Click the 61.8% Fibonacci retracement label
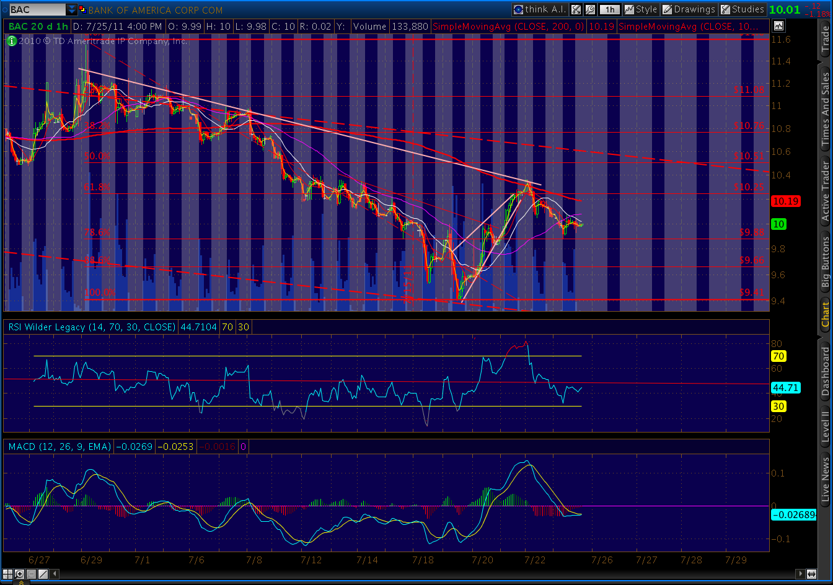This screenshot has width=833, height=585. click(97, 187)
